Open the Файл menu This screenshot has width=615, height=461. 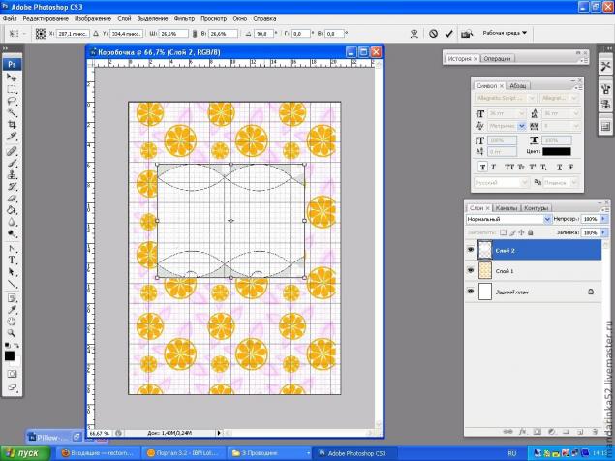(x=10, y=18)
